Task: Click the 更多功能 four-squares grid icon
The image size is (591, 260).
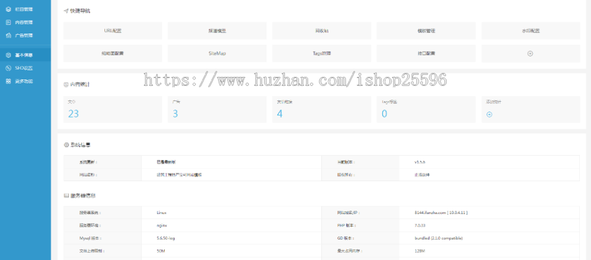Action: [x=9, y=81]
